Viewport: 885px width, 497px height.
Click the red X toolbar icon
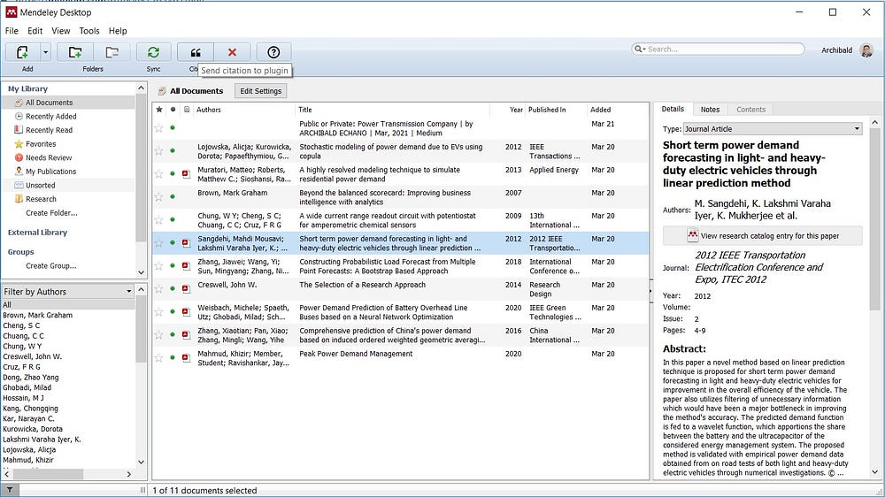coord(232,53)
